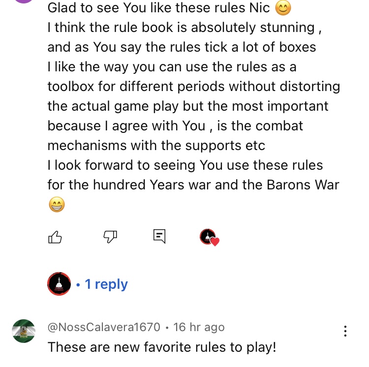
Task: Open more options for NossCalavera1670's comment
Action: 345,331
